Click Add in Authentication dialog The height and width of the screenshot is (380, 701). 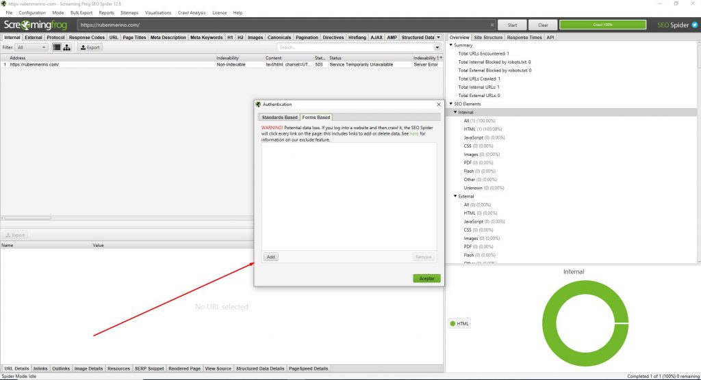click(271, 257)
